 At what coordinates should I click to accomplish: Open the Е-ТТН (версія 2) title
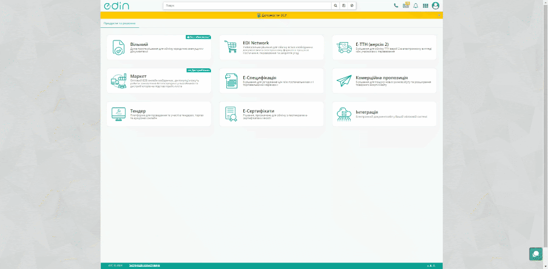point(372,44)
